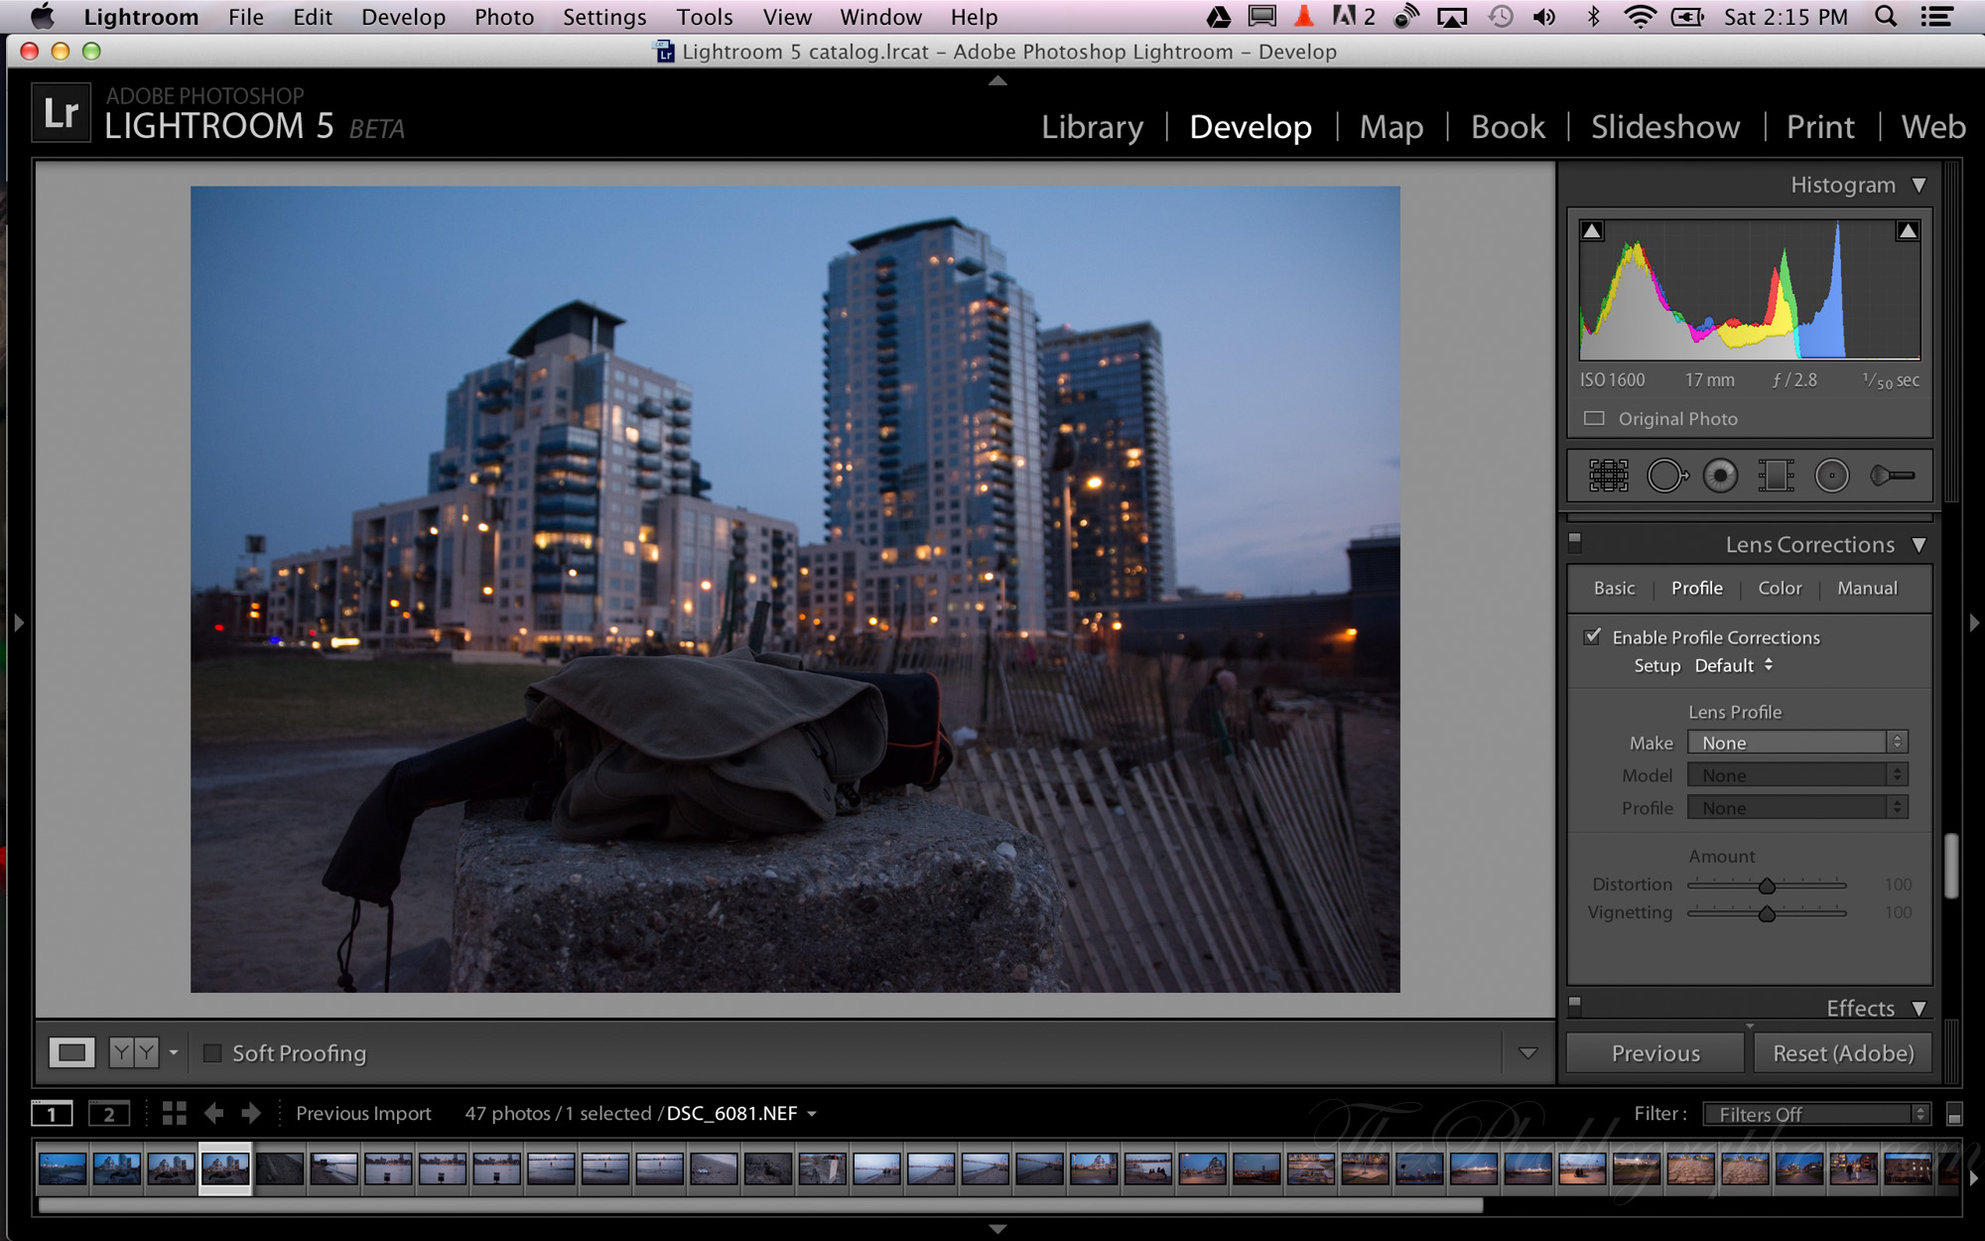
Task: Open the Setup dropdown menu
Action: point(1734,665)
